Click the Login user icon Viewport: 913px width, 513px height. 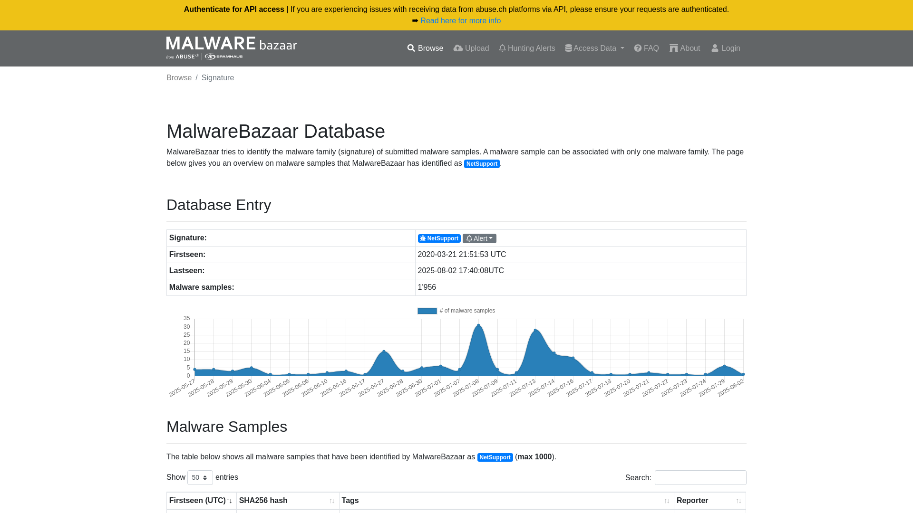tap(715, 48)
